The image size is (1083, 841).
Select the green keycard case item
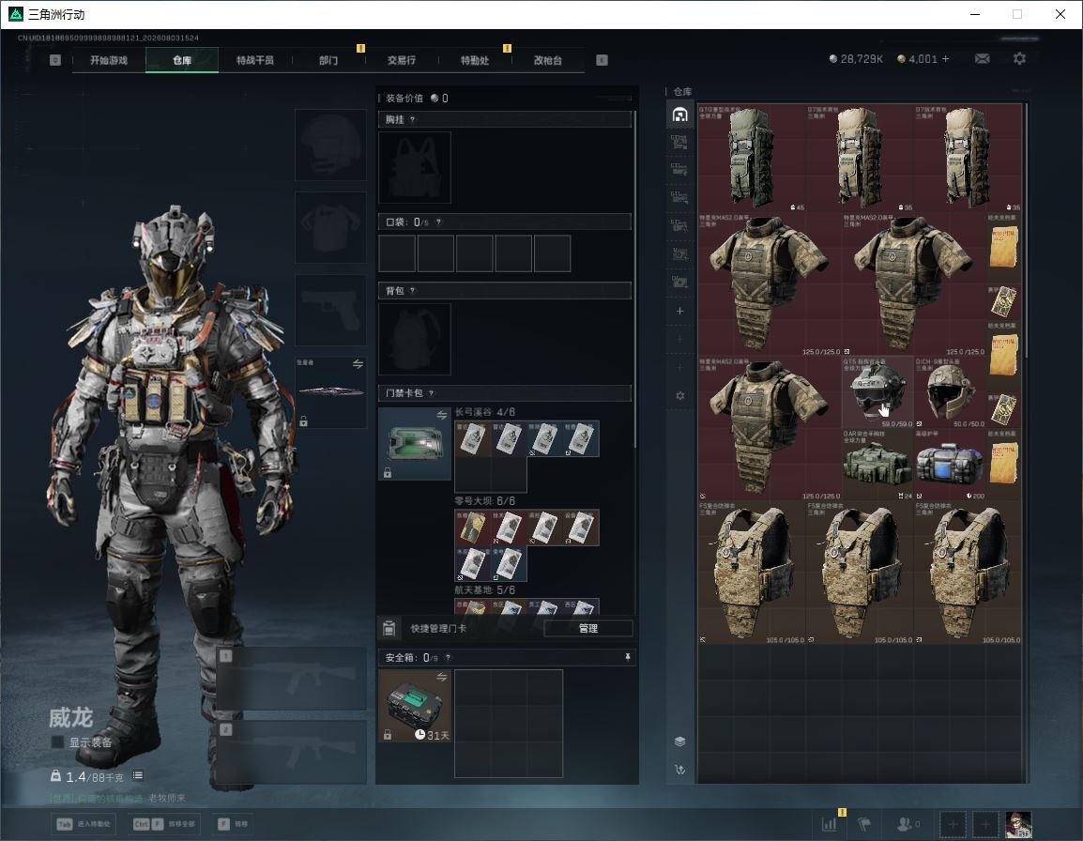point(415,444)
